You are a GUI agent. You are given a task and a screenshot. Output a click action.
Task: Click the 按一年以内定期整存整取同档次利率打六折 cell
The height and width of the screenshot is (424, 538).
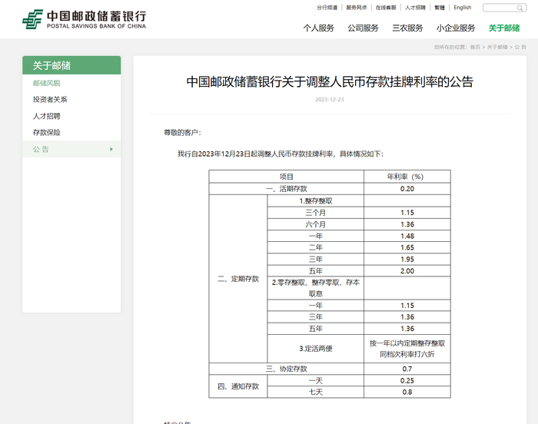pos(407,349)
